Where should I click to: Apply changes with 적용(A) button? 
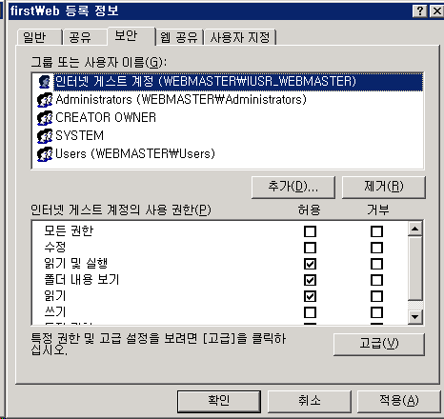[399, 401]
